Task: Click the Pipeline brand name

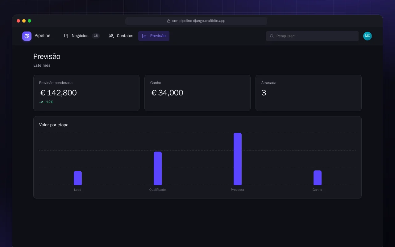Action: click(42, 36)
